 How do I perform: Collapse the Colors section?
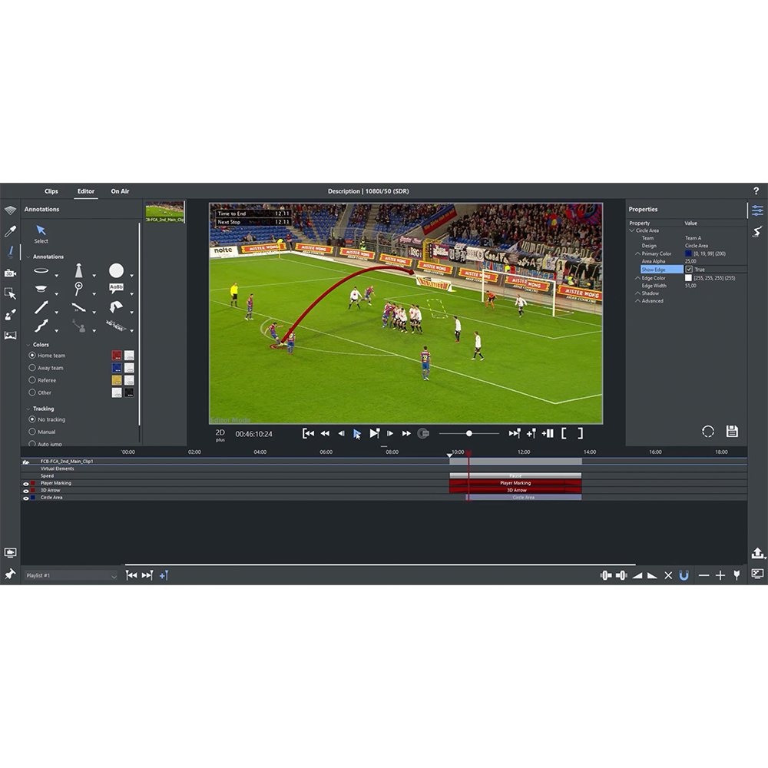pyautogui.click(x=28, y=344)
